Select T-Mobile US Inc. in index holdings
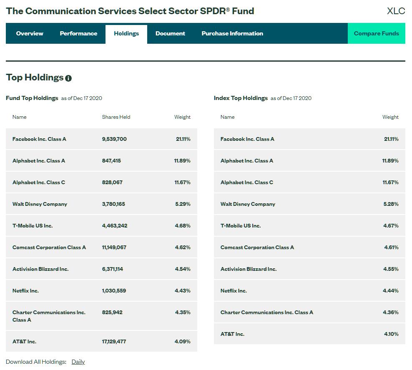 (x=240, y=226)
